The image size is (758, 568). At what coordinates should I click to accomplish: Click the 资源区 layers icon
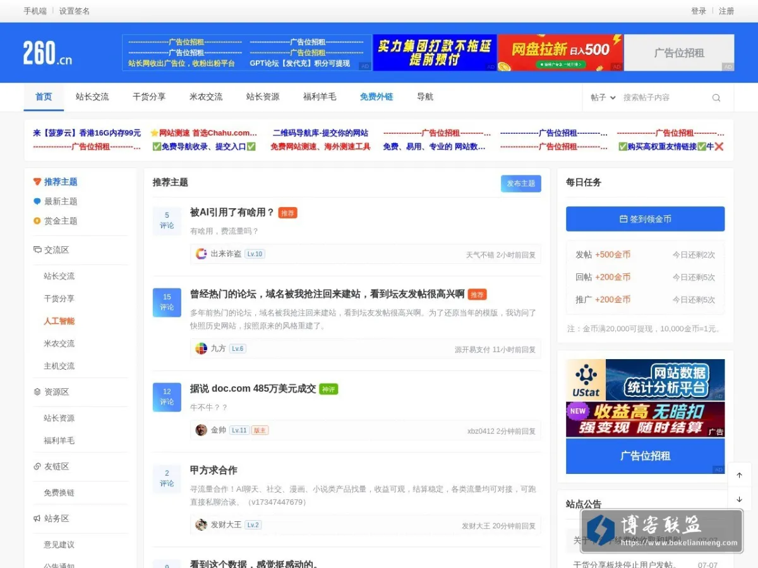[37, 392]
